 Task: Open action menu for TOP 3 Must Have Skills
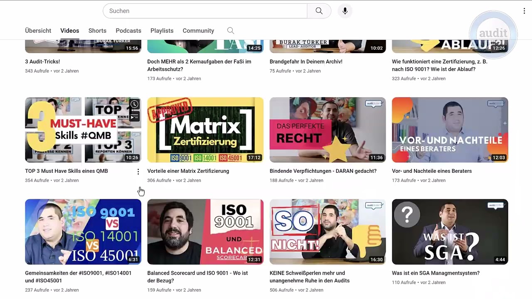138,172
